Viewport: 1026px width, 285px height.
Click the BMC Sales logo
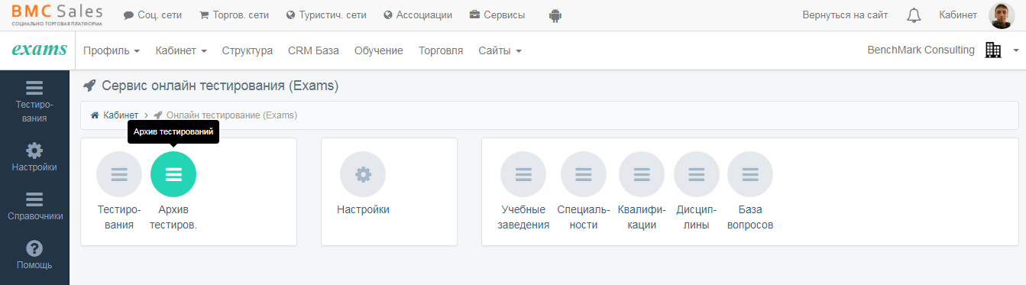click(56, 15)
